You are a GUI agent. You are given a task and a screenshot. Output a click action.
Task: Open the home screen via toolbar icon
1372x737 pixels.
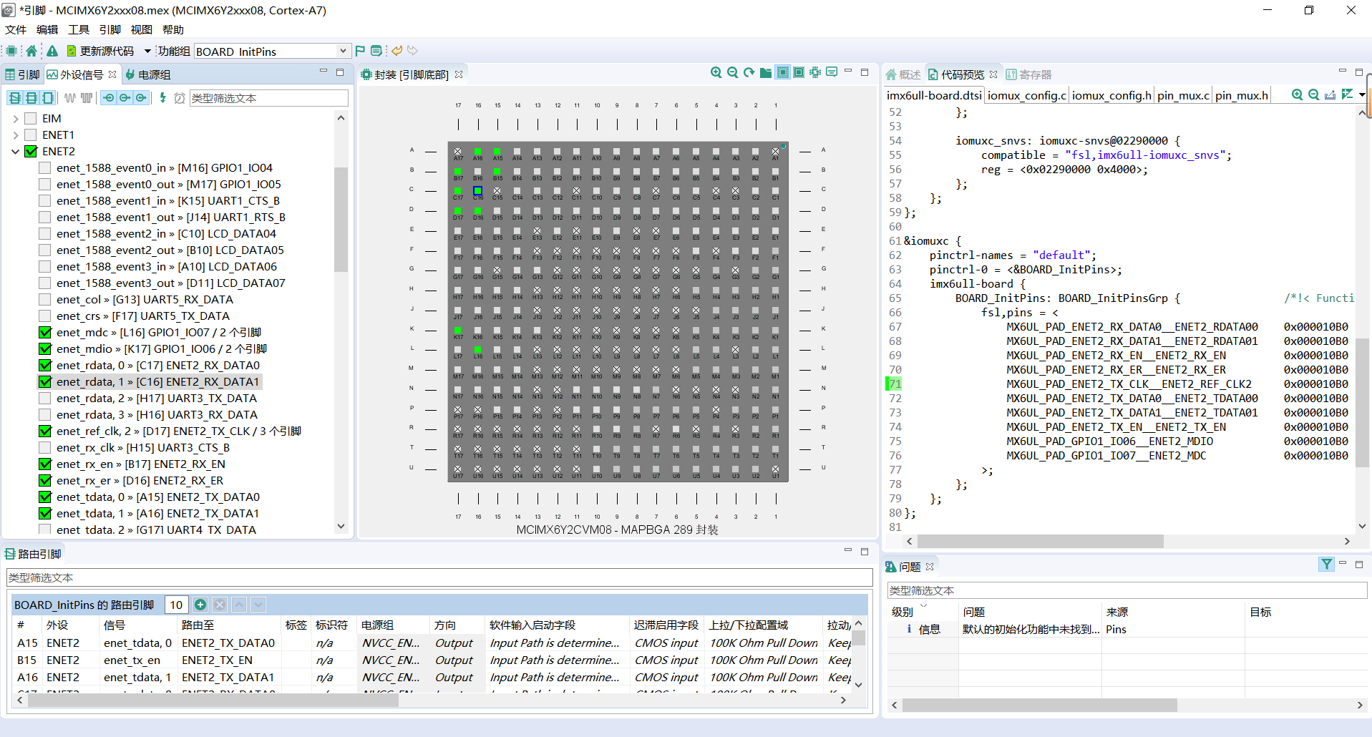pos(31,50)
